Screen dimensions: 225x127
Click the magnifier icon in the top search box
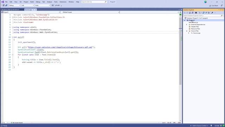[105, 2]
